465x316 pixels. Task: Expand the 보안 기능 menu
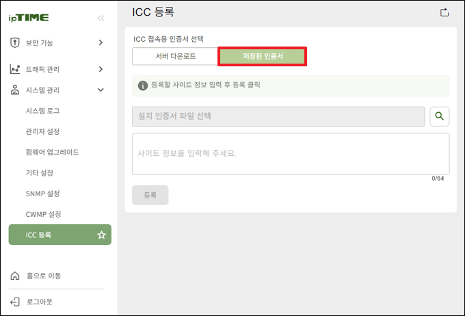(x=101, y=43)
